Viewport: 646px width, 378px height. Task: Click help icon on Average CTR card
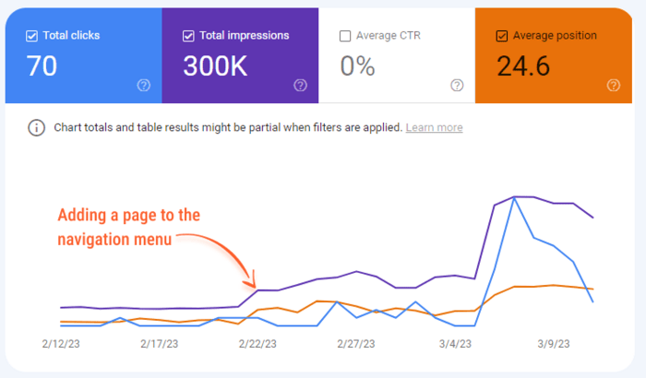457,85
